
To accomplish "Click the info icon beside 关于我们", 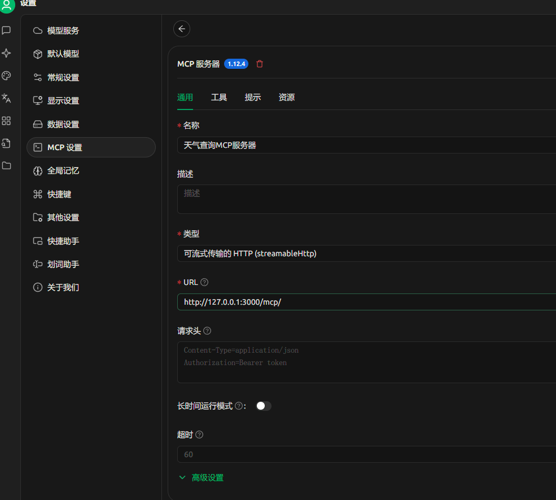I will click(38, 287).
